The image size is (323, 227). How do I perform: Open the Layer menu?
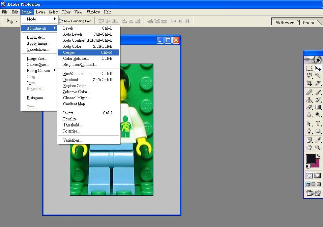40,12
